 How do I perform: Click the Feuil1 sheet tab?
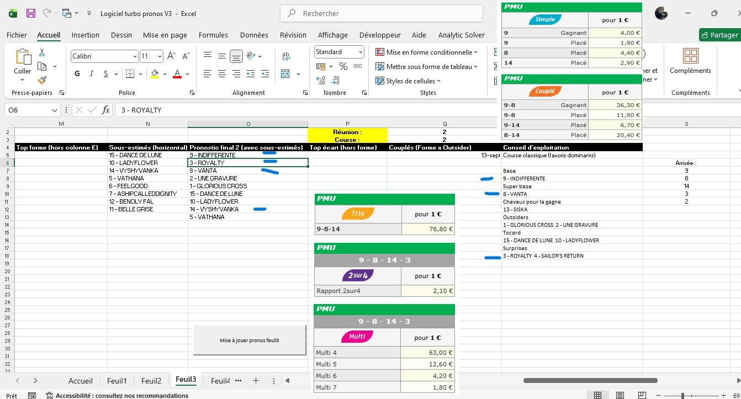point(117,381)
